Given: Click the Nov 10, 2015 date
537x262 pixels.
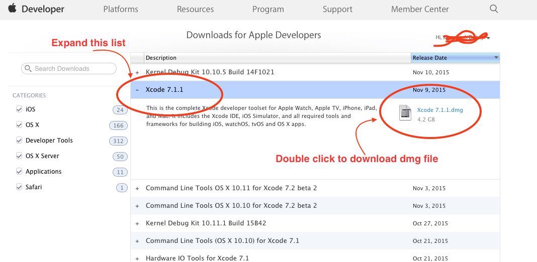Looking at the screenshot, I should coord(431,72).
